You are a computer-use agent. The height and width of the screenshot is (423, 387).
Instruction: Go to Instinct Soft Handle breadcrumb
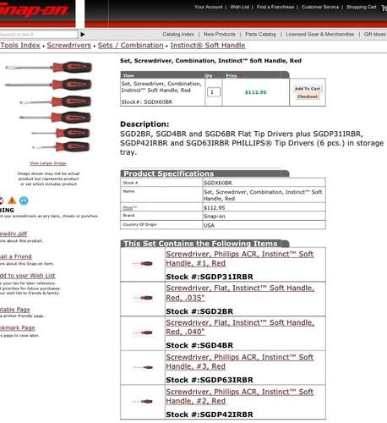coord(208,46)
